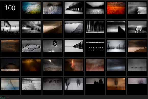View the groyne poles and grassy slope photo
Viewport: 148px width, 99px height.
(x=74, y=27)
